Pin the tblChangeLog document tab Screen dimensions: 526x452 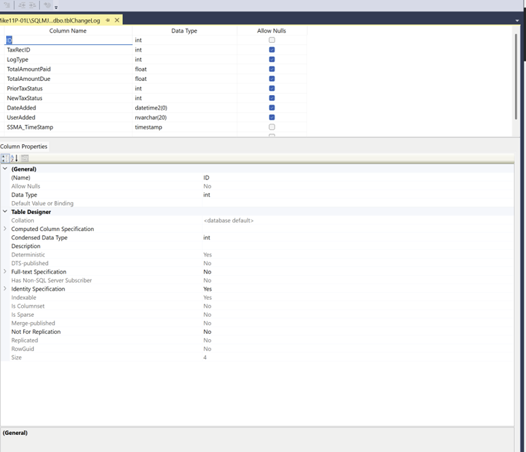(107, 20)
